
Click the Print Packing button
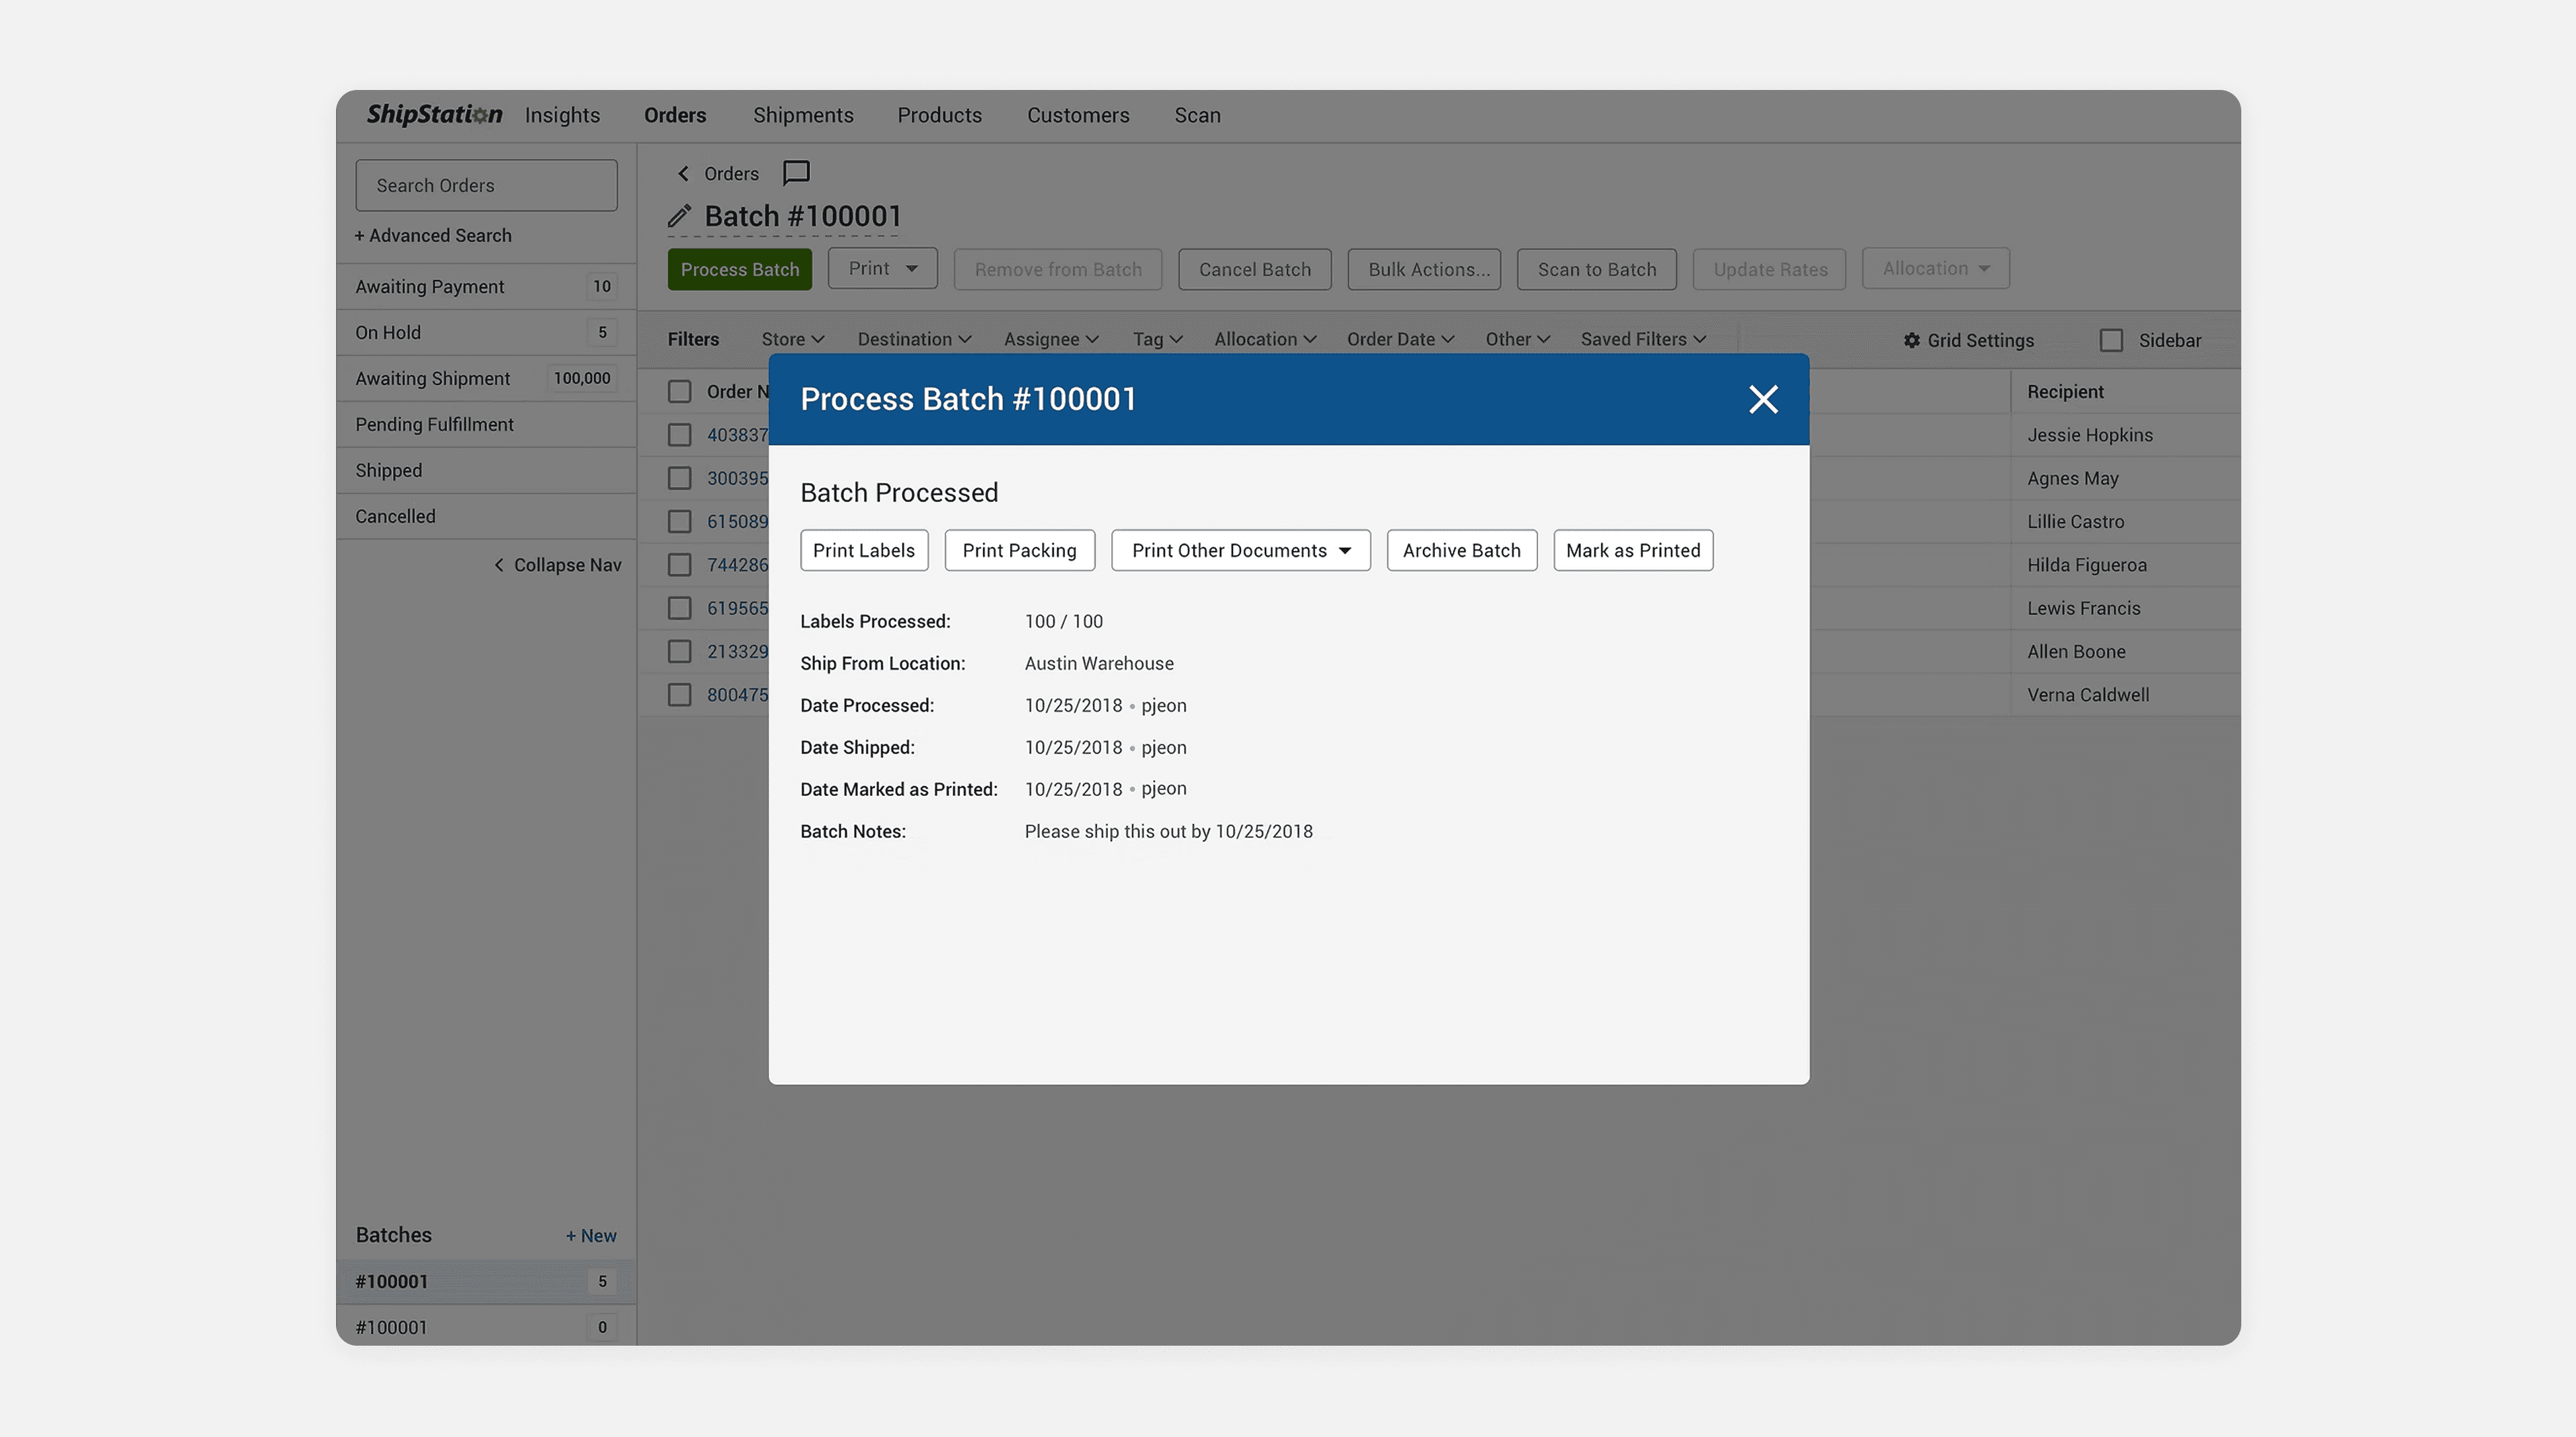tap(1019, 551)
